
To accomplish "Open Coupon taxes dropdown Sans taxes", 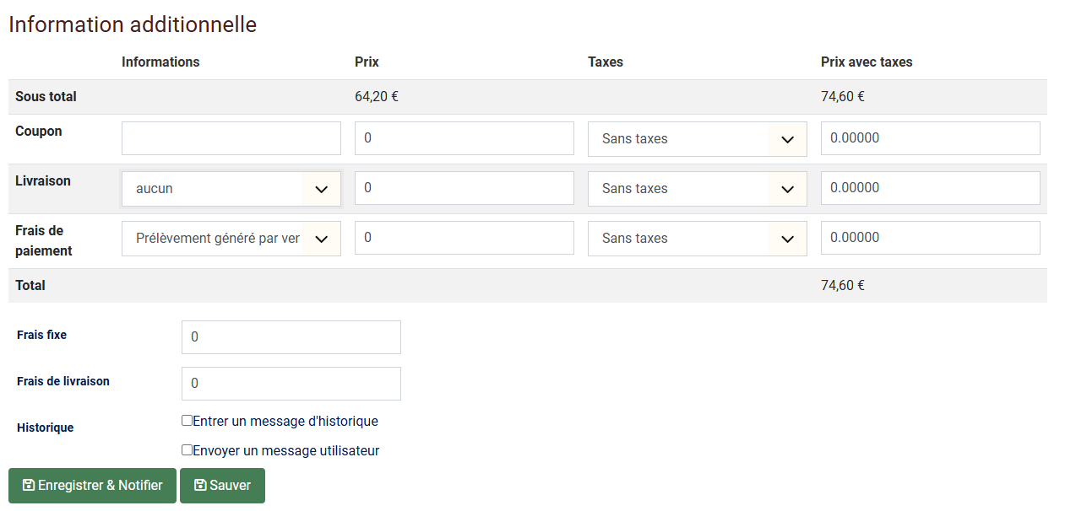I will click(697, 139).
